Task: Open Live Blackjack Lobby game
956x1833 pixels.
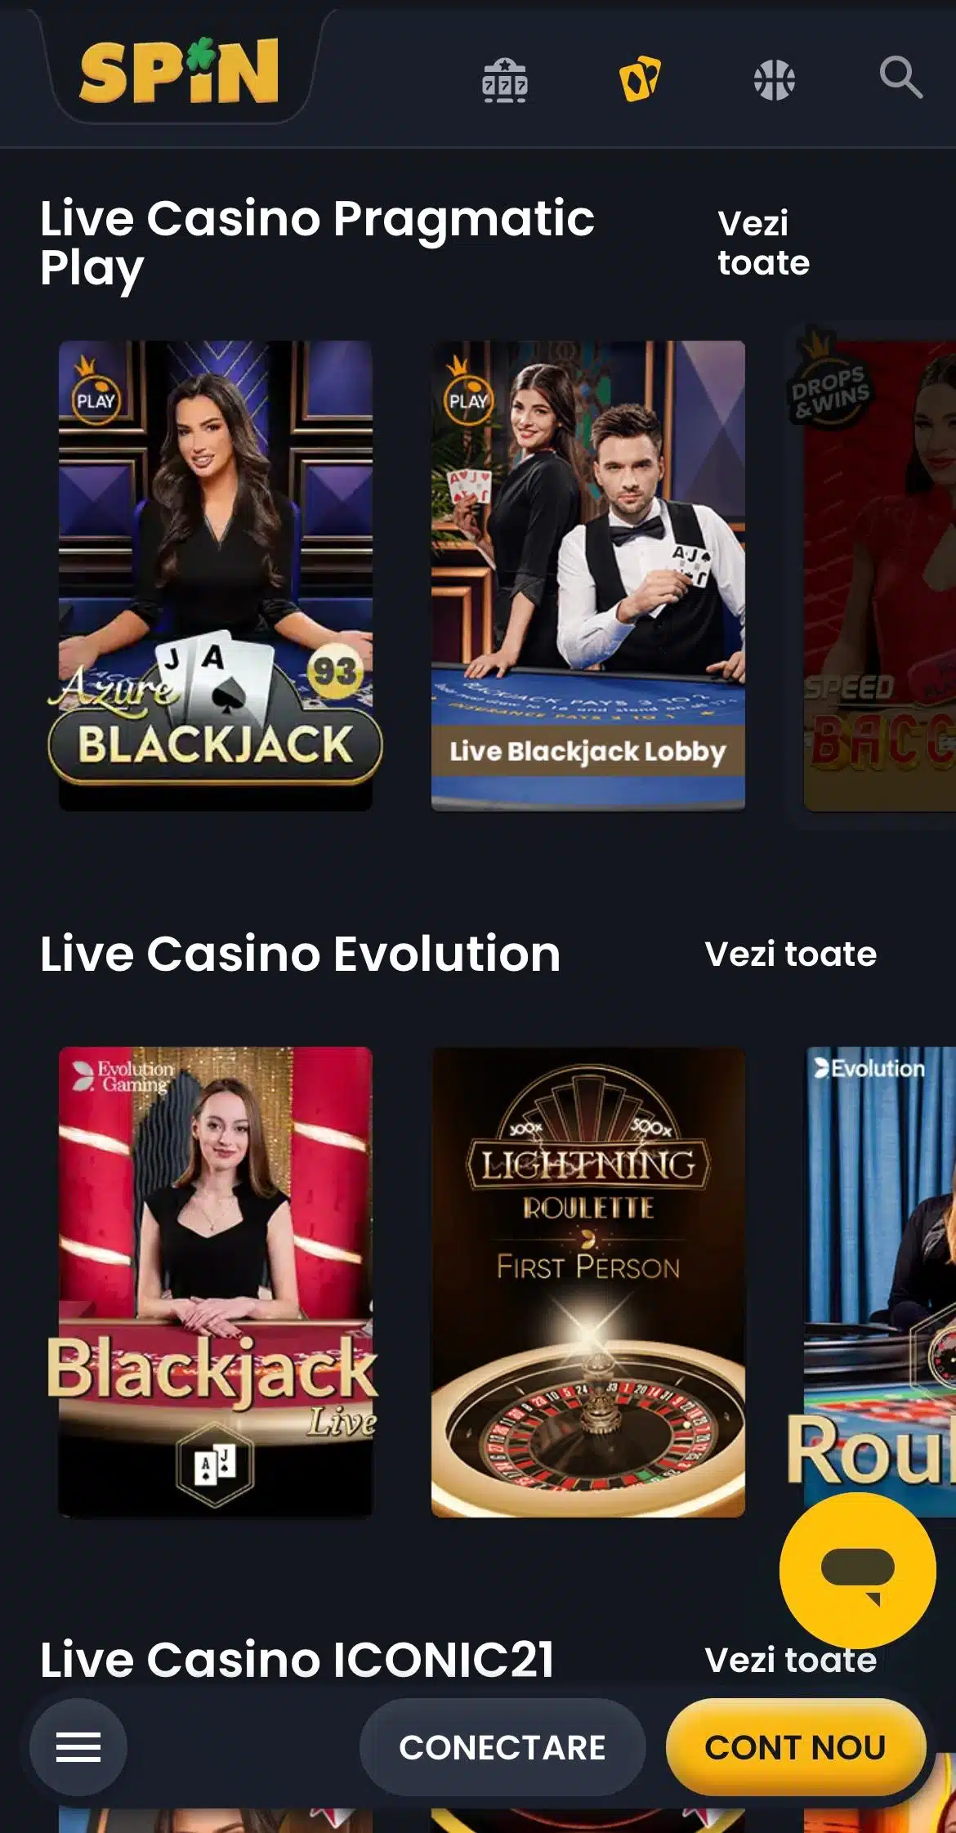Action: pos(588,576)
